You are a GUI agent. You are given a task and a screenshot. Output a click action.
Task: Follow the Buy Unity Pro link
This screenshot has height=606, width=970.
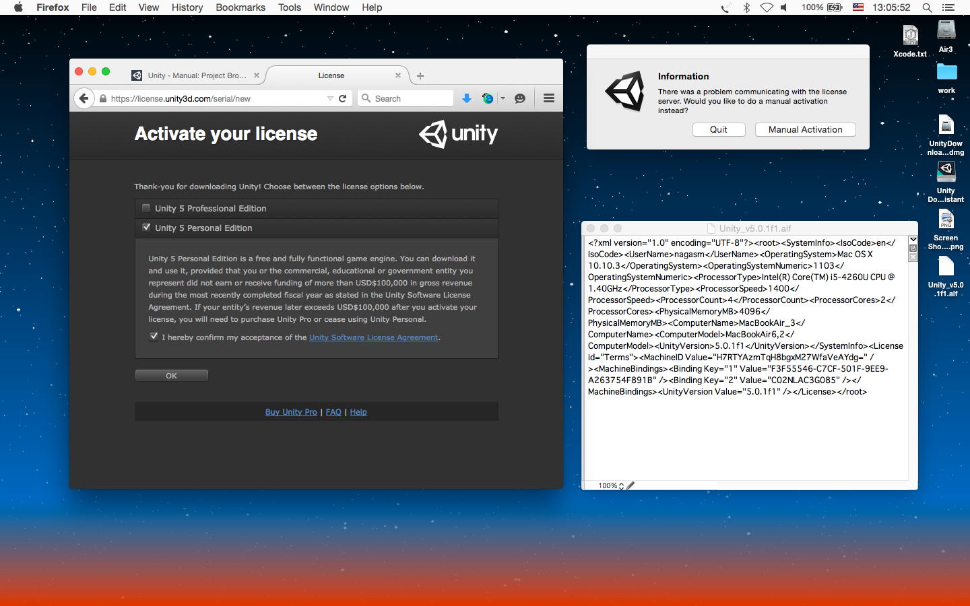click(x=291, y=412)
